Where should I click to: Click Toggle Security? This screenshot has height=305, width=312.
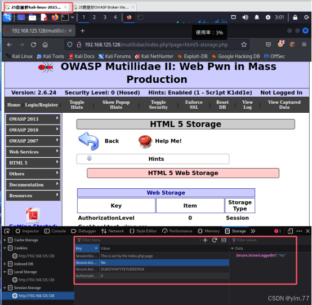pos(158,105)
